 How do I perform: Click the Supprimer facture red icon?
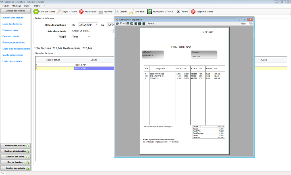(x=193, y=12)
